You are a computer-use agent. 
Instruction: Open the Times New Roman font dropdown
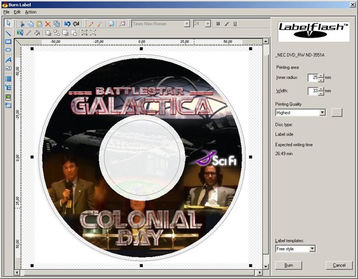pos(187,24)
